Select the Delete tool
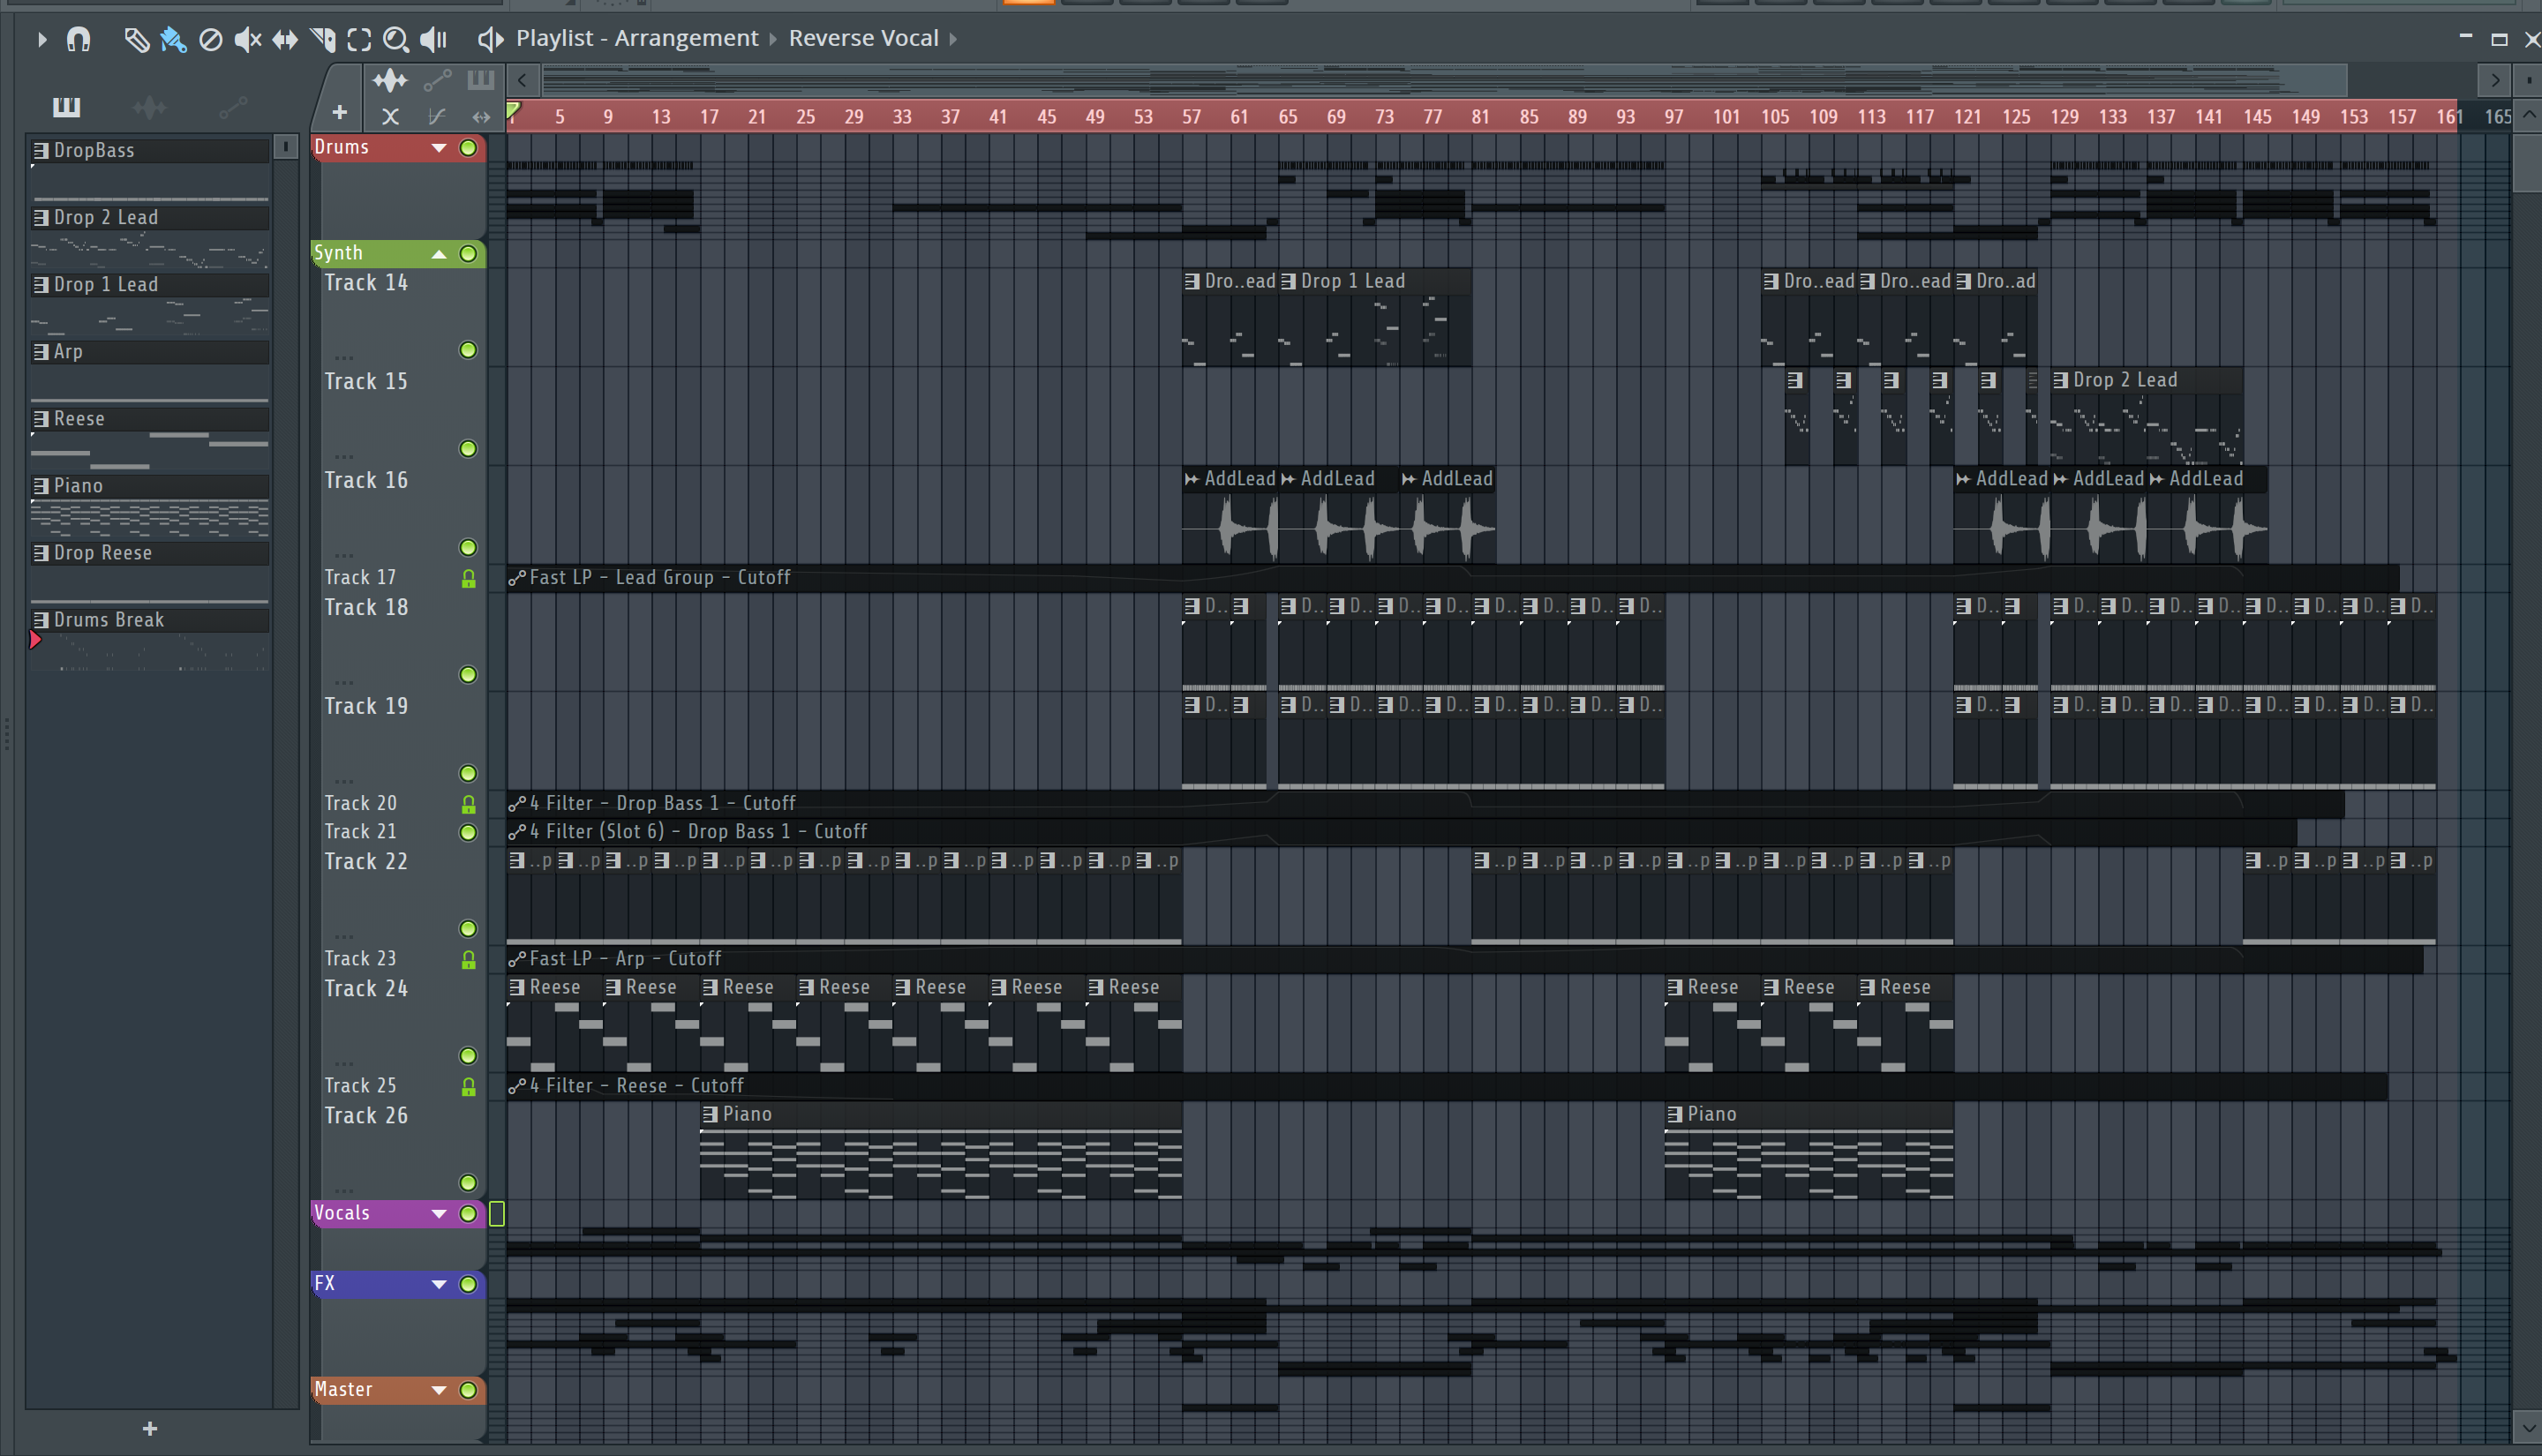This screenshot has height=1456, width=2542. click(210, 39)
